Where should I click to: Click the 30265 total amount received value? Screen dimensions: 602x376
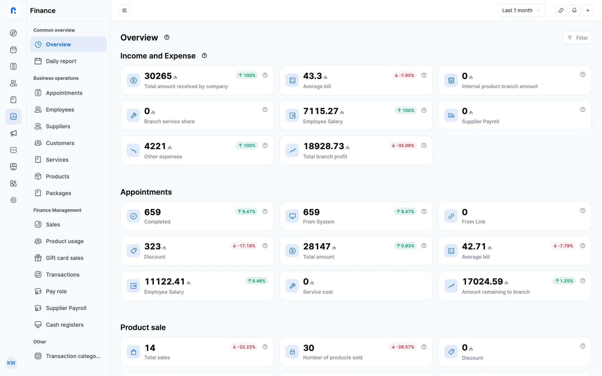click(x=158, y=76)
